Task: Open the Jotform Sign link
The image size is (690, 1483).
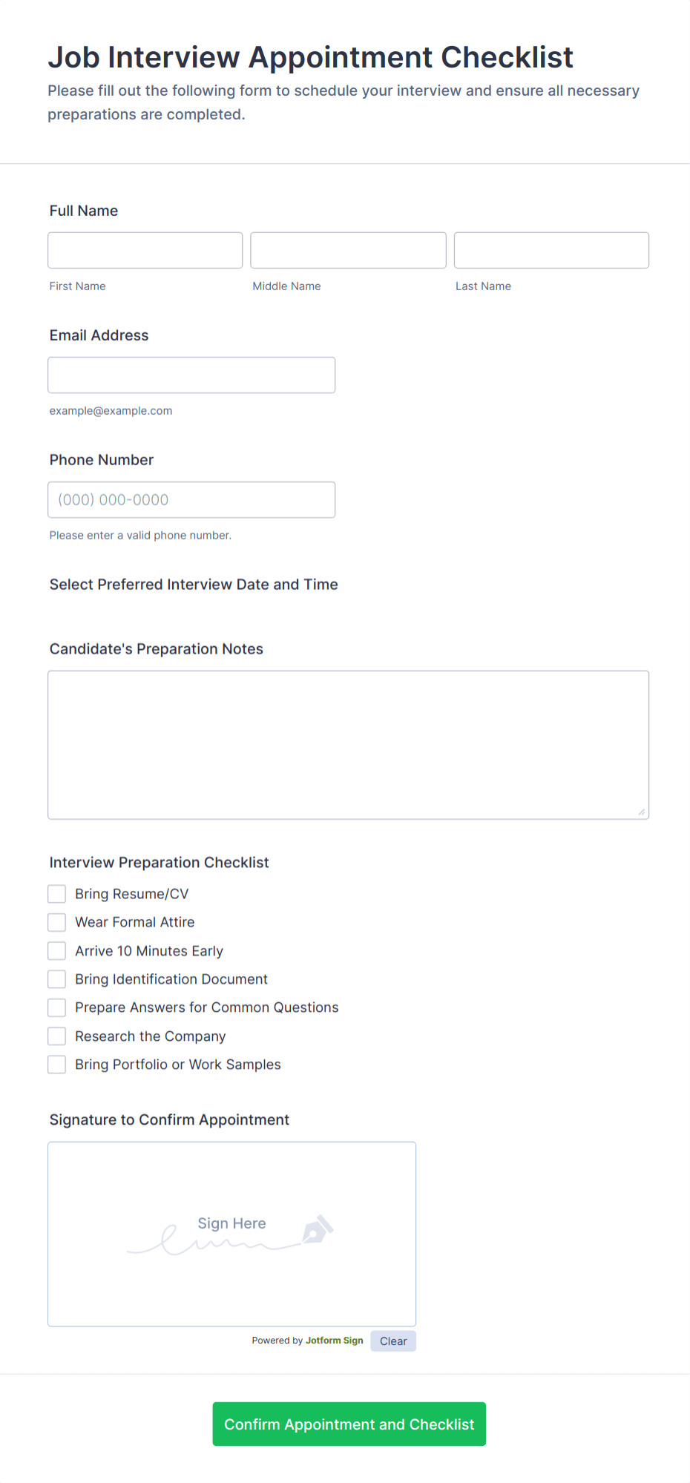Action: (x=334, y=1341)
